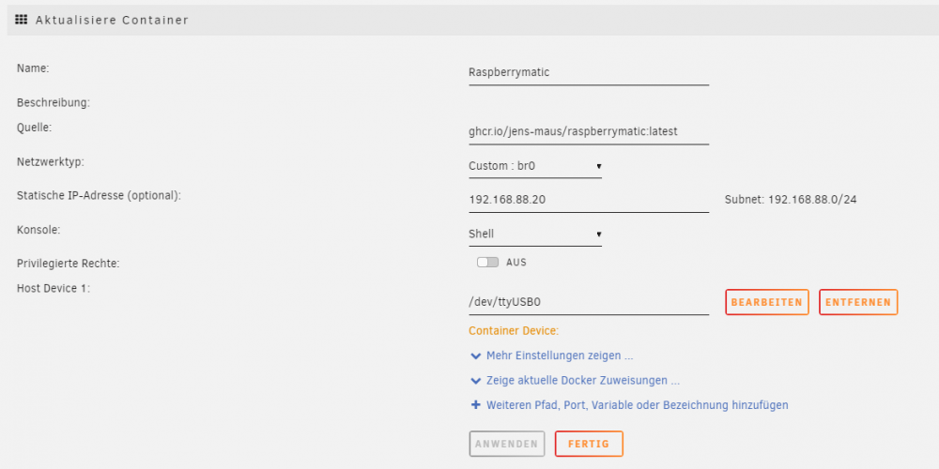Click Weiteren Pfad, Port, Variable oder Bezeichnung hinzufügen

click(x=638, y=405)
